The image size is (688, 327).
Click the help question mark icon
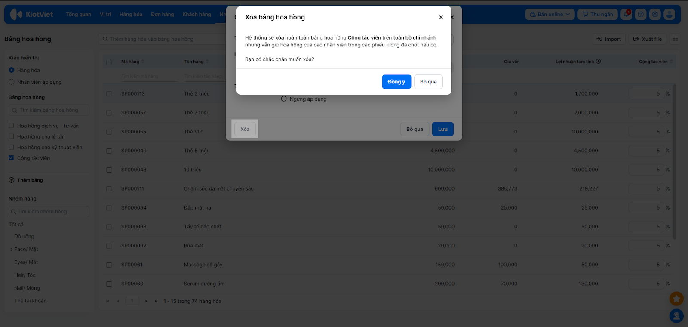pos(641,15)
